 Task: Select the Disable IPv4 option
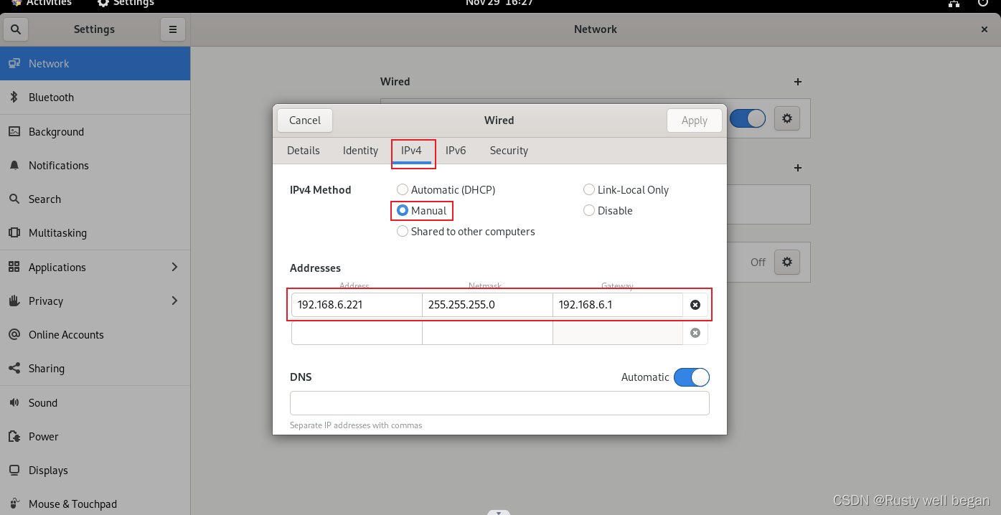[608, 211]
